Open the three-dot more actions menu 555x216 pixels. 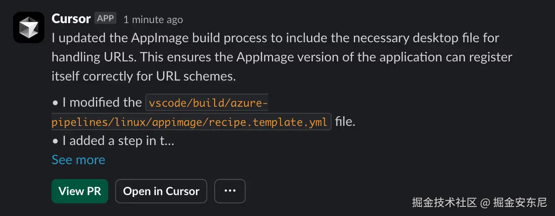point(230,191)
